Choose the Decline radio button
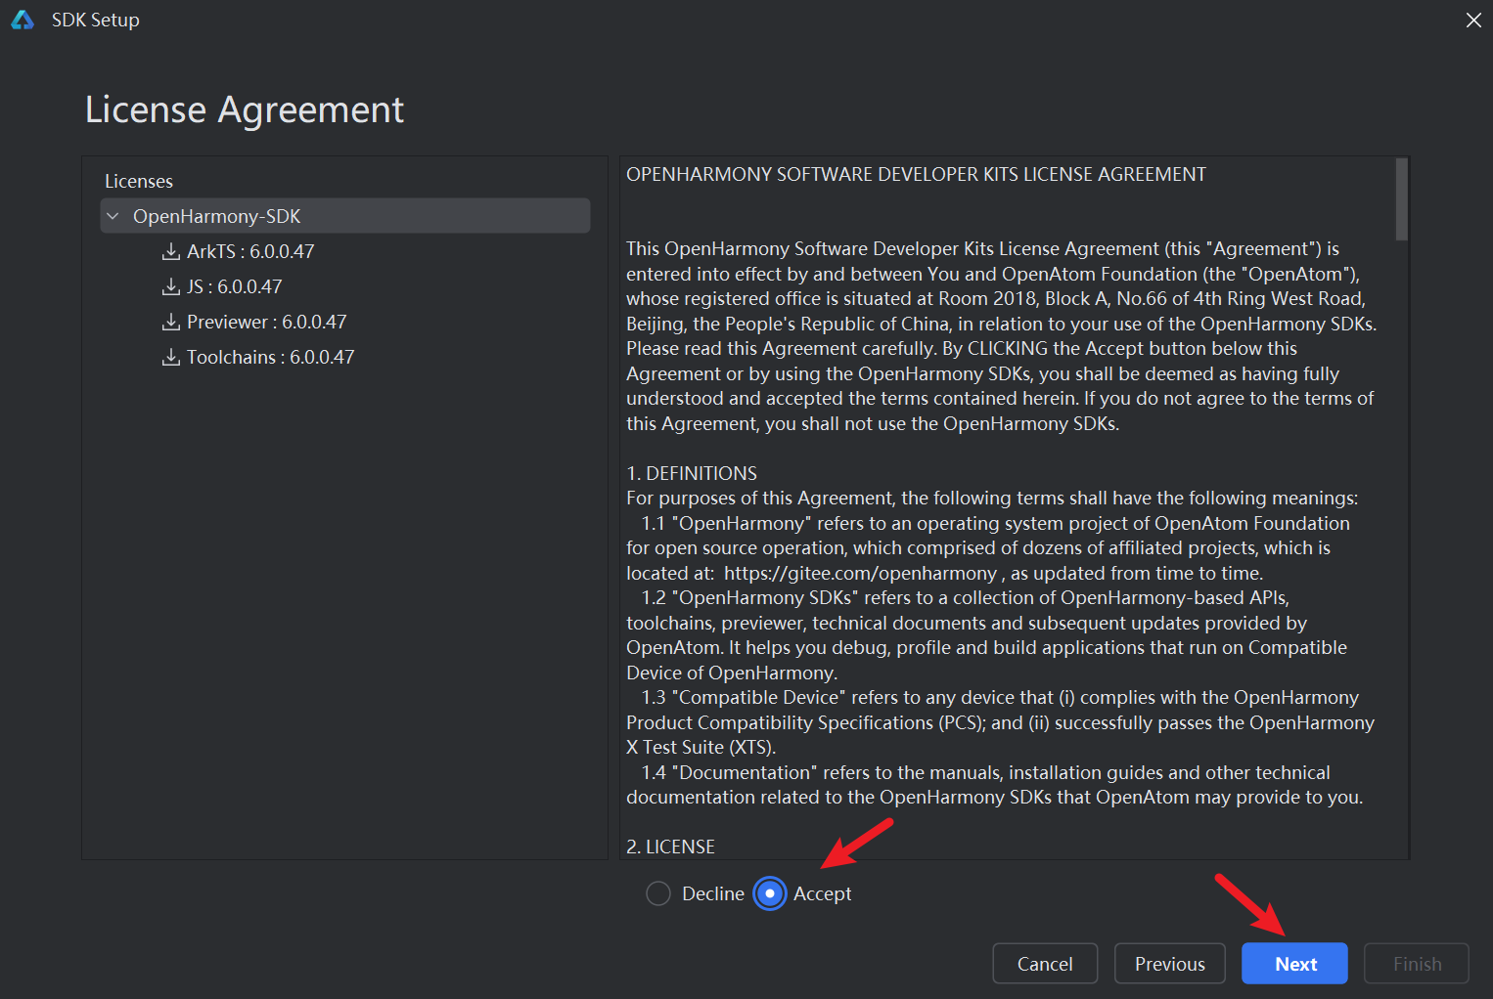 658,893
